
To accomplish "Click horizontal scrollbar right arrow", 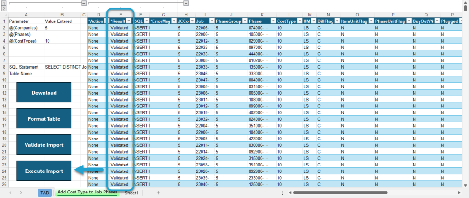I will (x=459, y=193).
